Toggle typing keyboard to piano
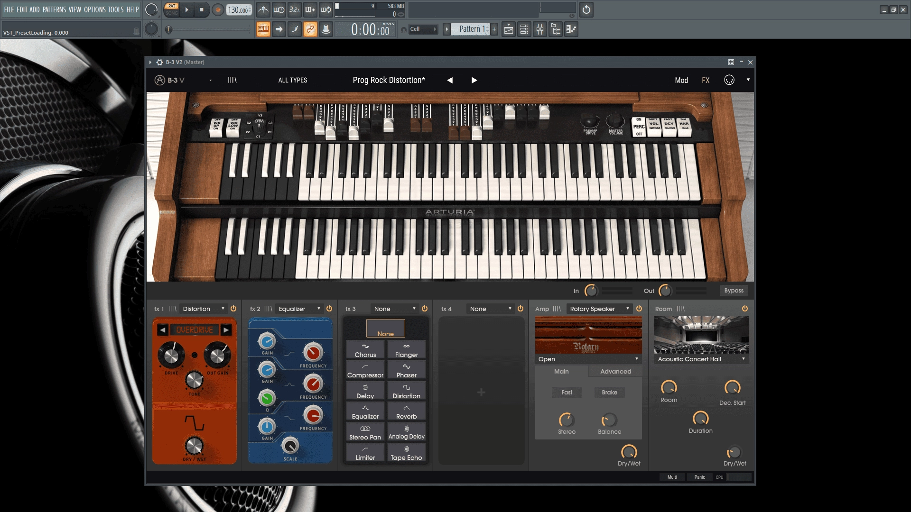The height and width of the screenshot is (512, 911). 263,29
